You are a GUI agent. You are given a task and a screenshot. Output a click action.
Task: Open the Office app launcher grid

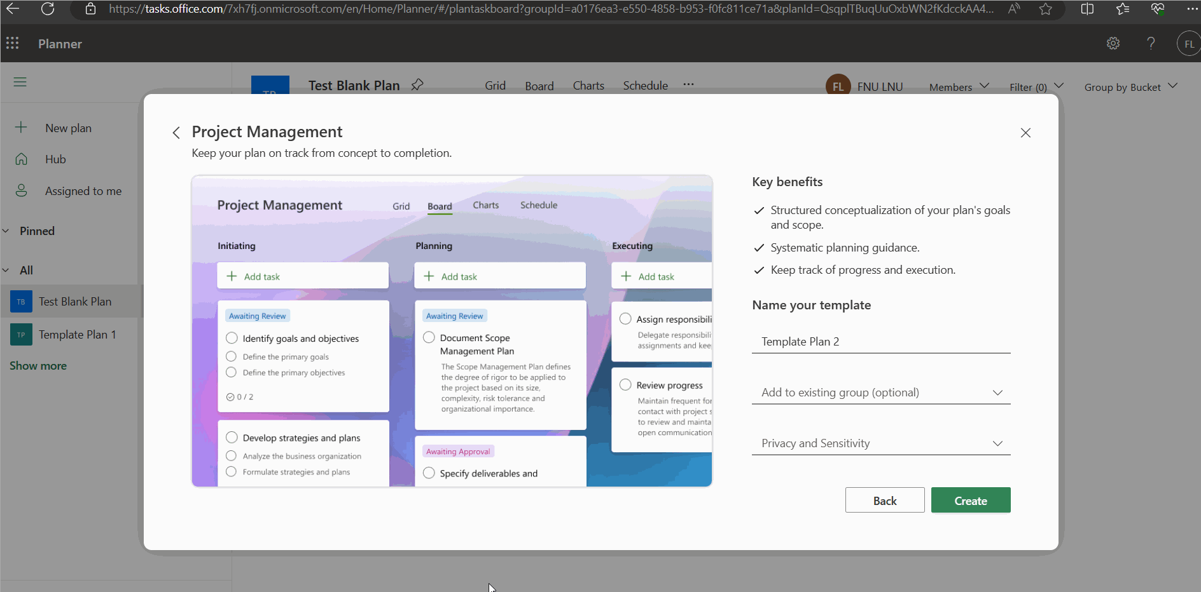[12, 43]
